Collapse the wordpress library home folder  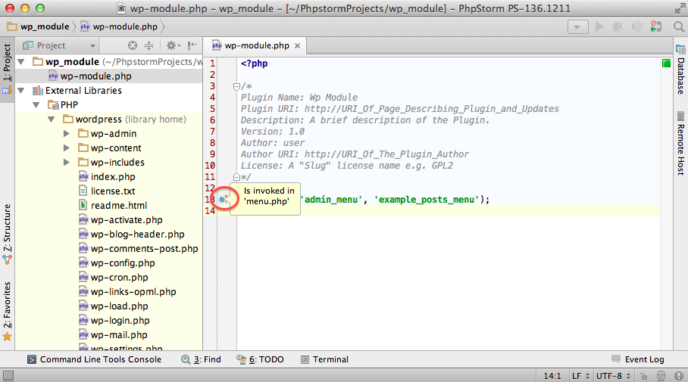tap(52, 120)
